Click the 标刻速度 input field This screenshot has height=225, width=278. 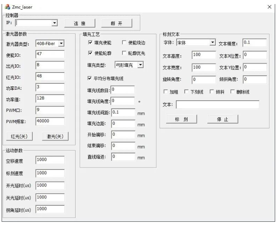50,173
